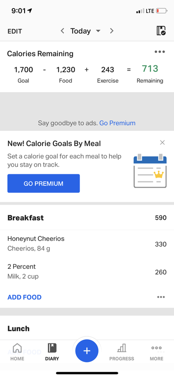Switch to the Diary tab
Viewport: 174px width, 378px height.
point(52,352)
